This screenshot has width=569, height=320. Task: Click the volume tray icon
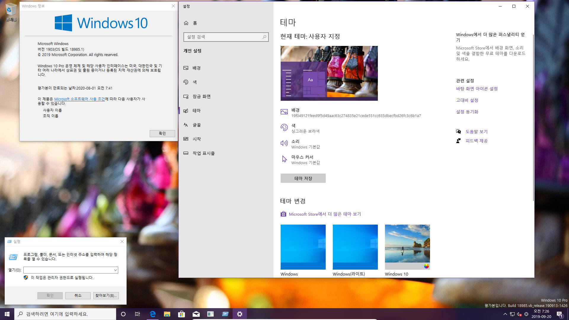tap(519, 314)
